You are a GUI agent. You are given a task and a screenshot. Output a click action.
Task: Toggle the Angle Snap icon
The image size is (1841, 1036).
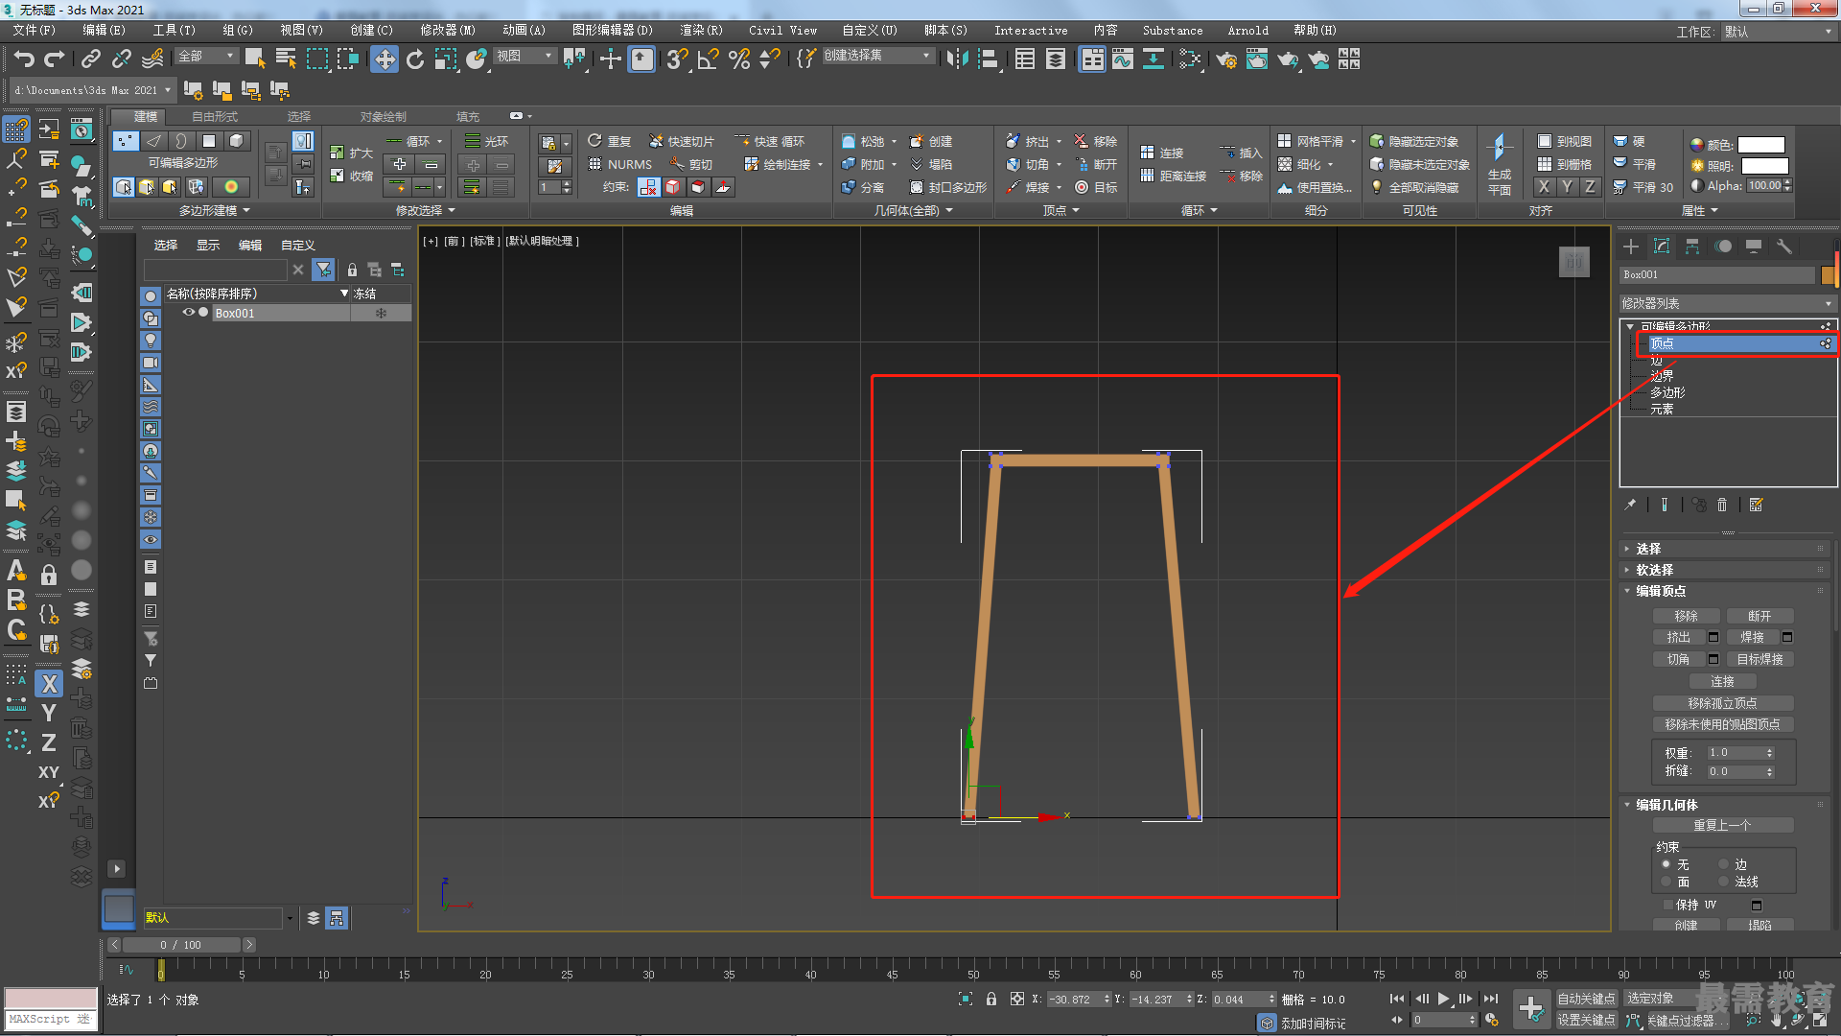(709, 59)
